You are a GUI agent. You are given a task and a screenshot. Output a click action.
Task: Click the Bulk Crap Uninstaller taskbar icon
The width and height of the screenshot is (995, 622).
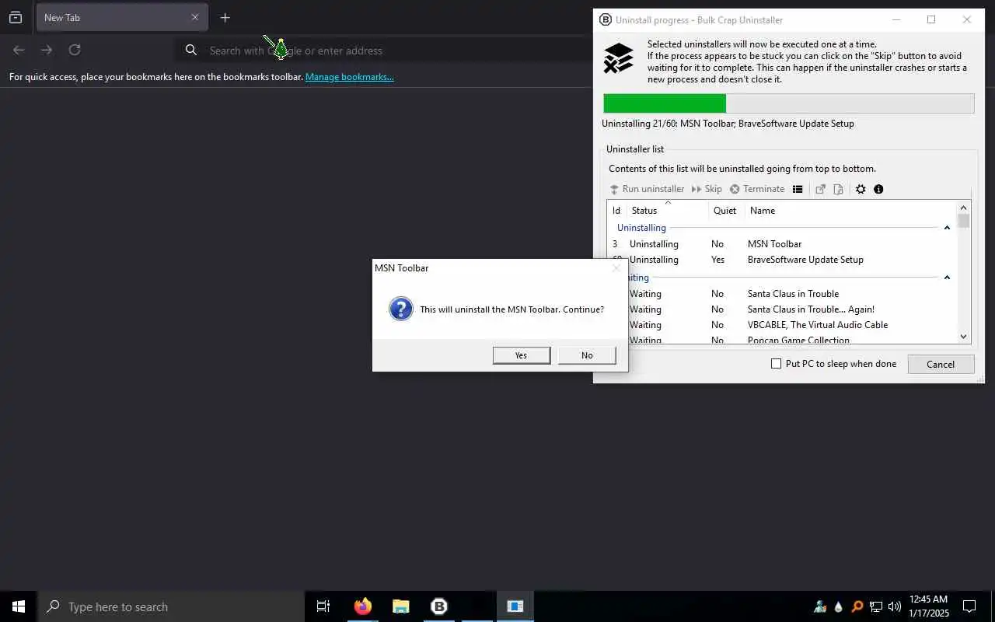pyautogui.click(x=439, y=606)
